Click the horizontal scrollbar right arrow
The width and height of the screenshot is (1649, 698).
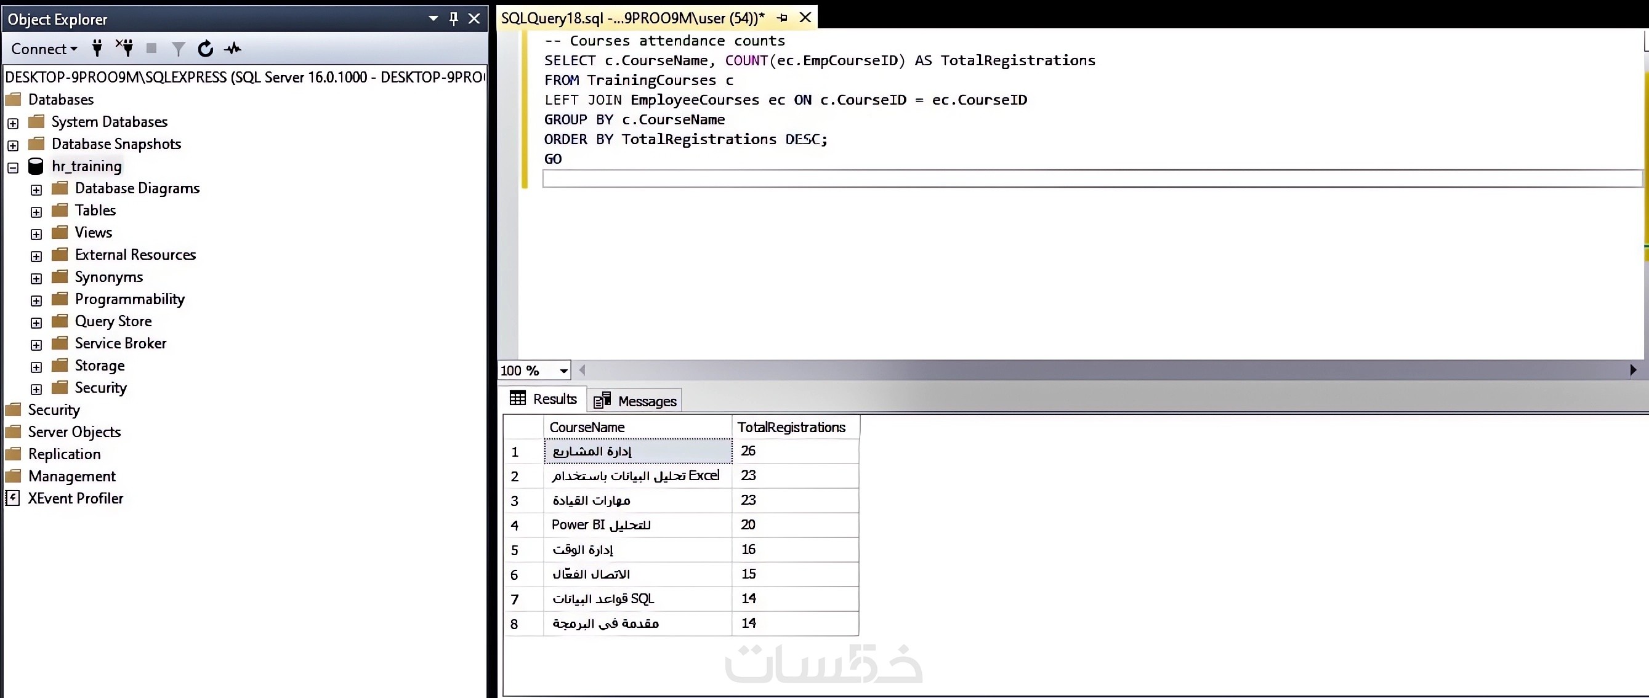(x=1632, y=370)
